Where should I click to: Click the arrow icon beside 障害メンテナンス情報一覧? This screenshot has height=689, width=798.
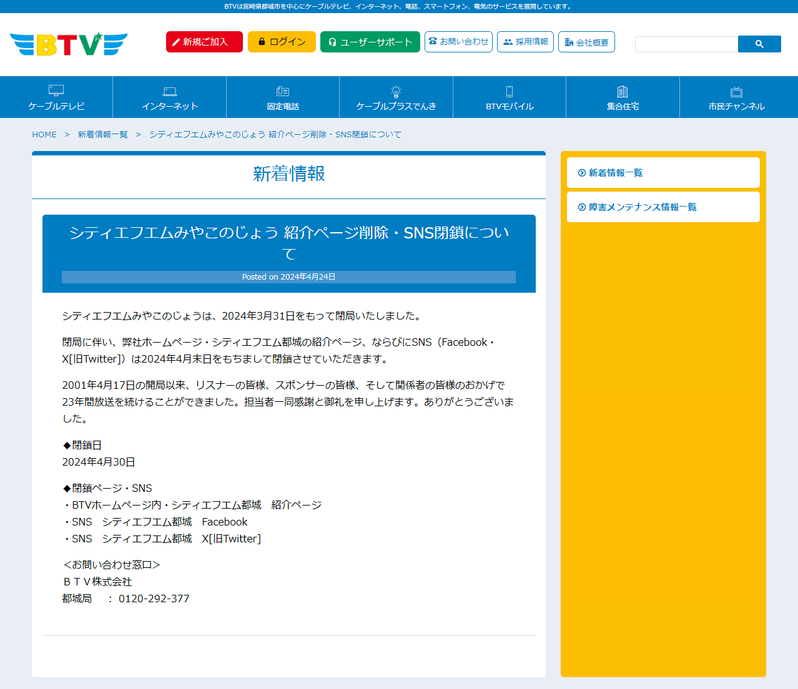582,207
